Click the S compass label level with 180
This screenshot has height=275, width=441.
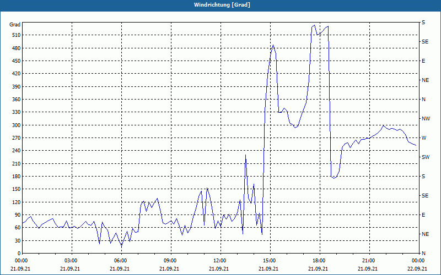[423, 177]
